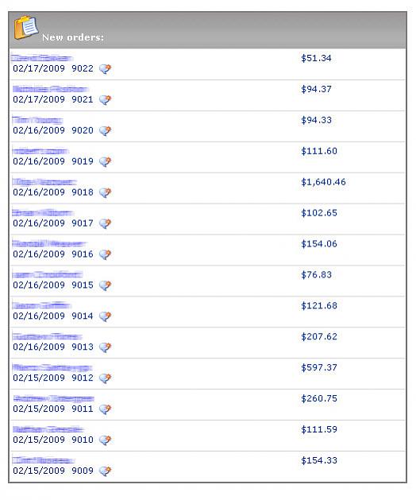The image size is (416, 500).
Task: Click the $597.37 total for order 9012
Action: 319,368
